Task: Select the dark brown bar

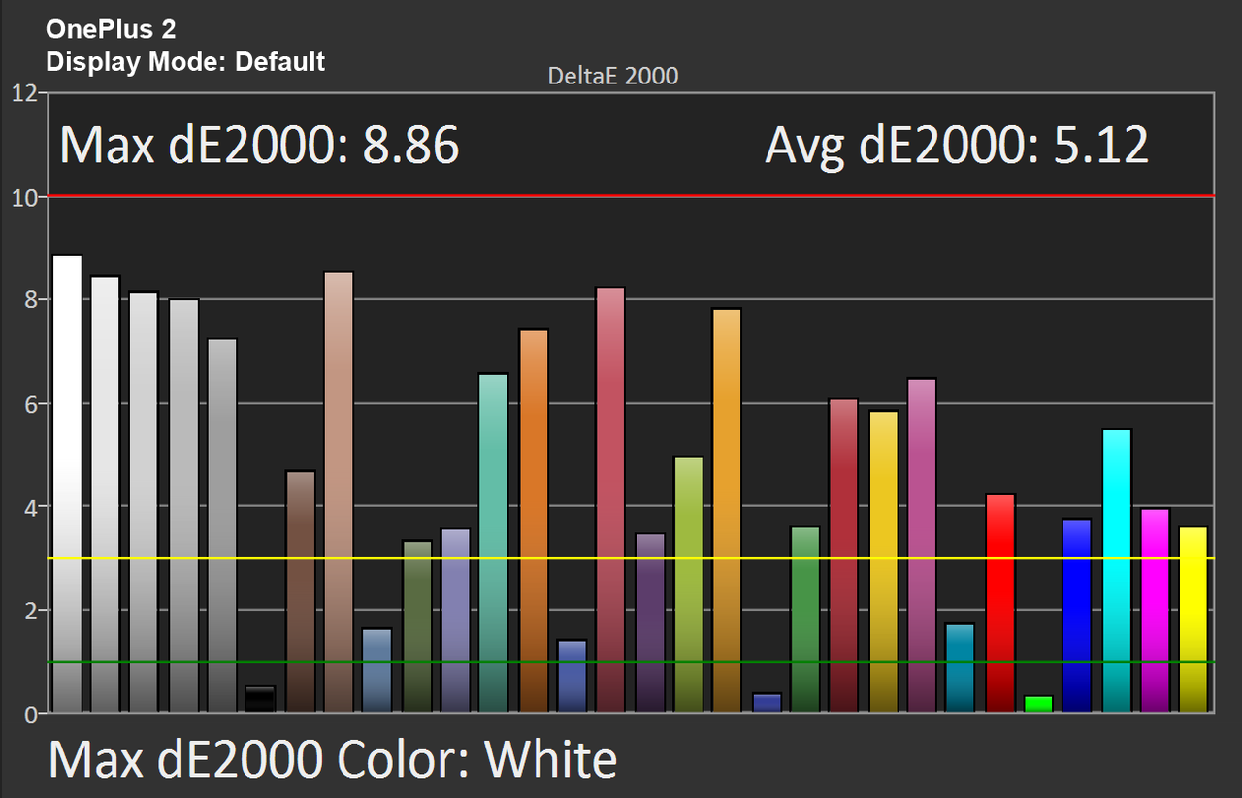Action: tap(301, 591)
